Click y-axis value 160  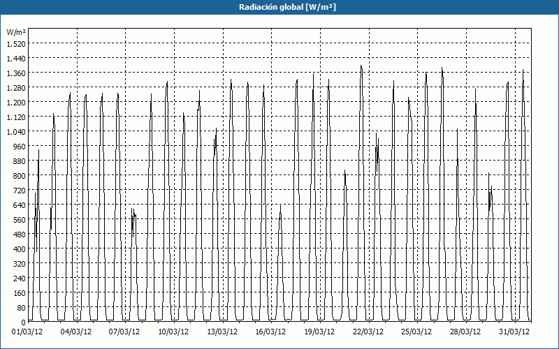(20, 293)
